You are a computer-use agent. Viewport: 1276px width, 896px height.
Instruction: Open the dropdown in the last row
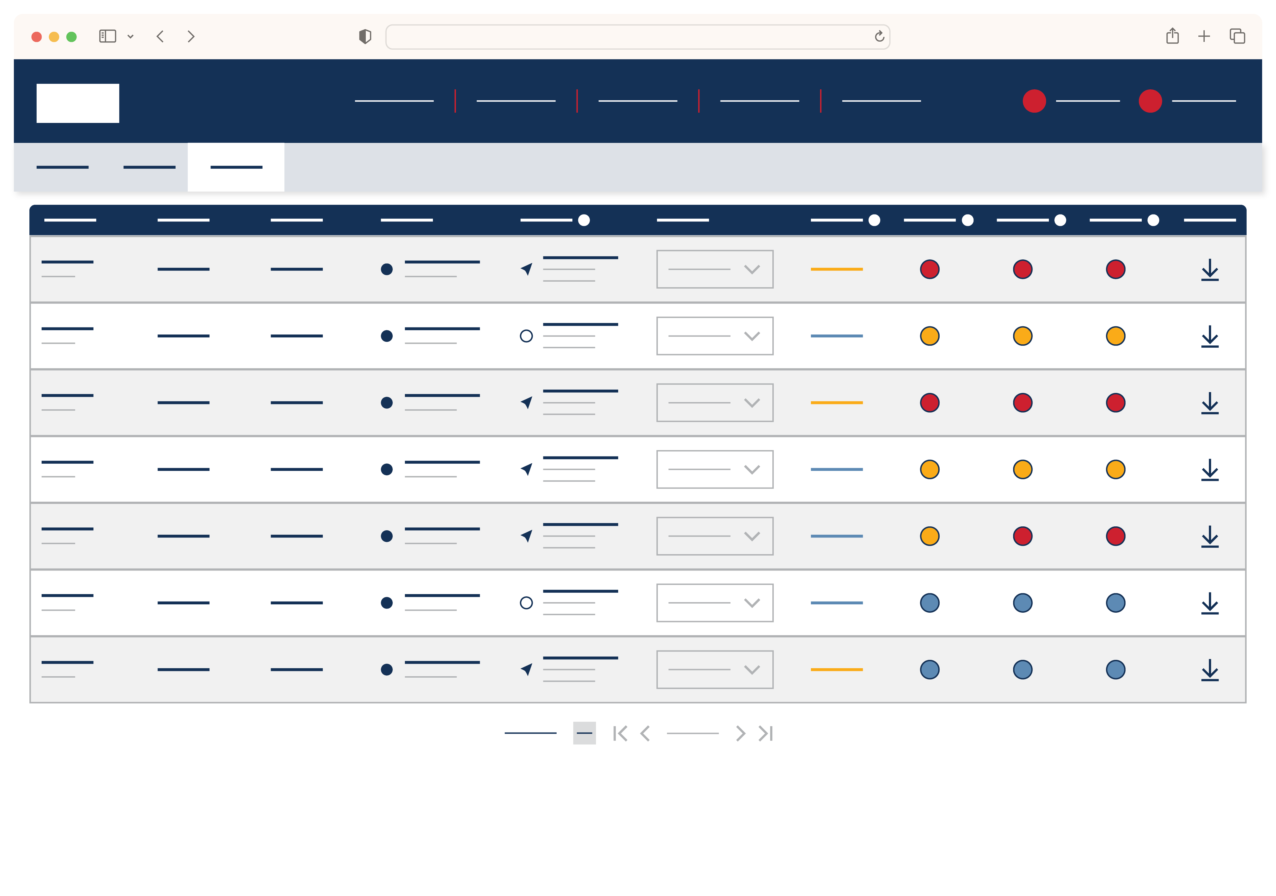pyautogui.click(x=715, y=670)
